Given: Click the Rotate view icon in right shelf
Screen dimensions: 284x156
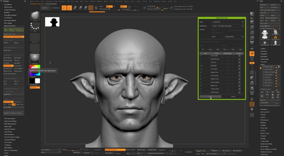Looking at the screenshot, I should tap(252, 88).
